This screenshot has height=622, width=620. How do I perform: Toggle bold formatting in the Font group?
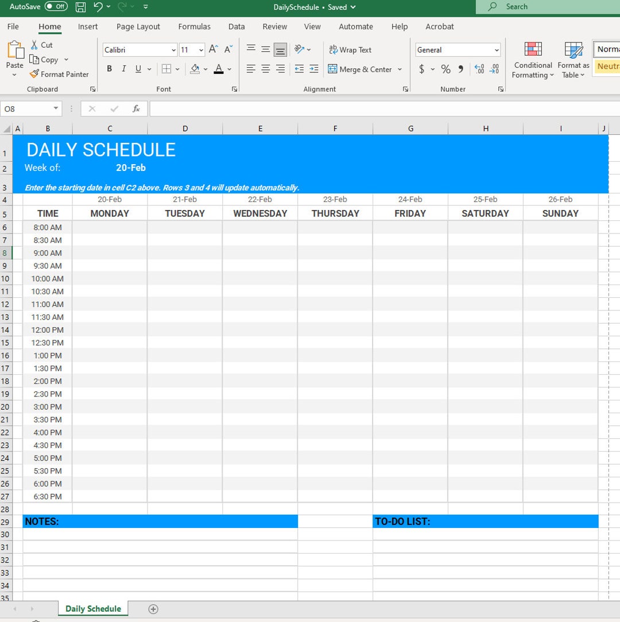click(x=109, y=69)
